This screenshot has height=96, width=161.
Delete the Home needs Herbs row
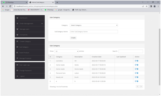click(137, 65)
